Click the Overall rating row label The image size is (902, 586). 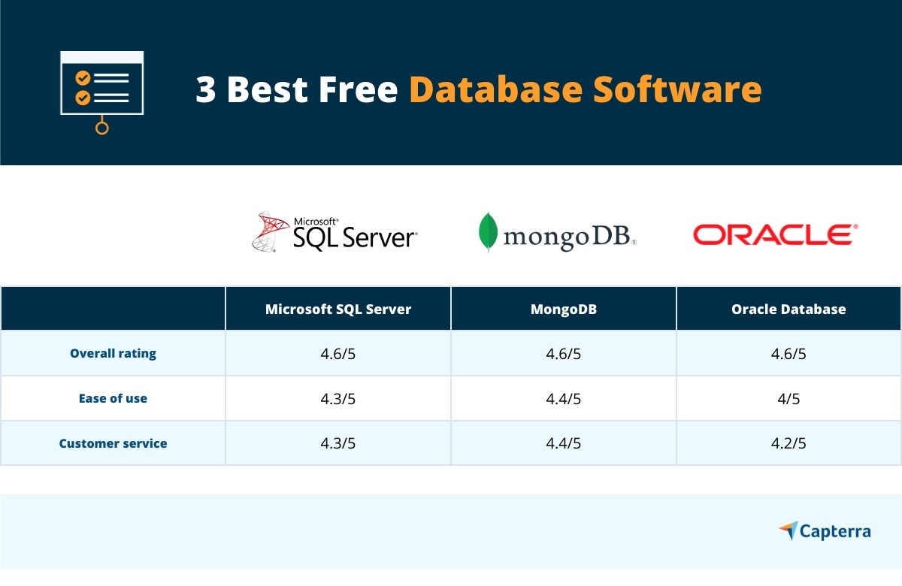tap(113, 353)
